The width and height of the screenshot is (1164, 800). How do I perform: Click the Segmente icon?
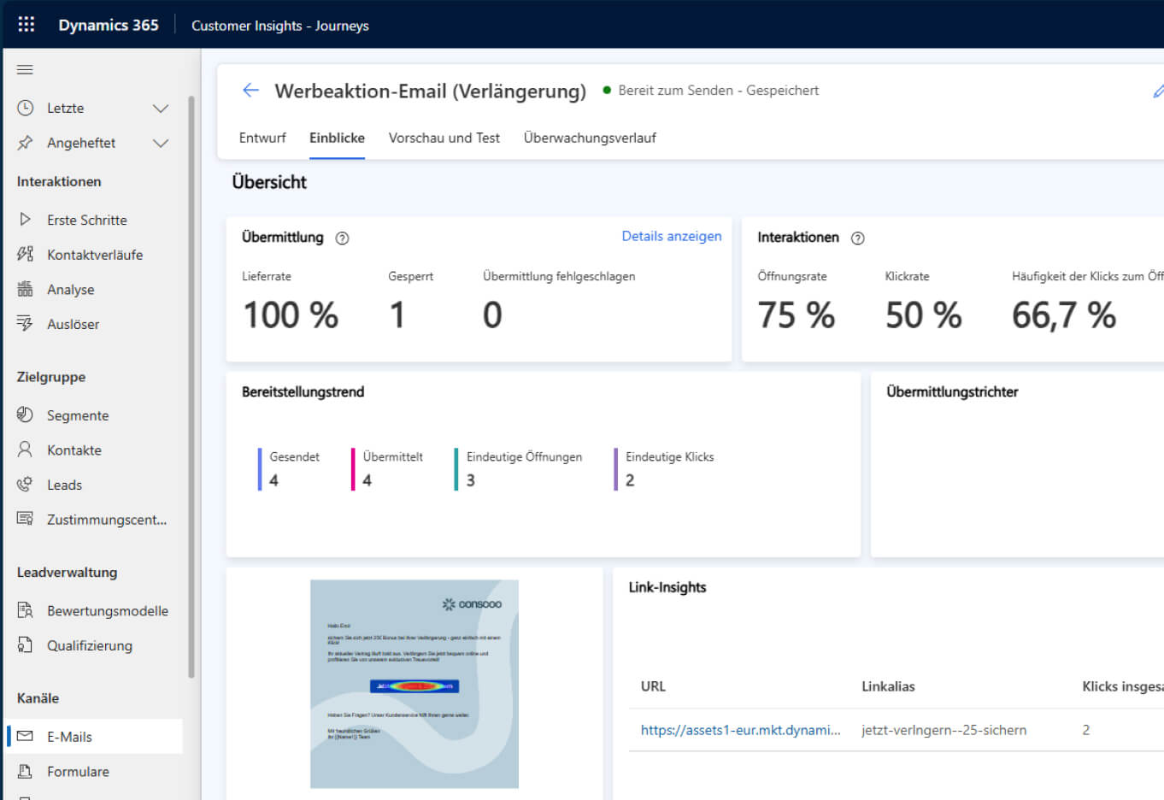click(x=26, y=415)
